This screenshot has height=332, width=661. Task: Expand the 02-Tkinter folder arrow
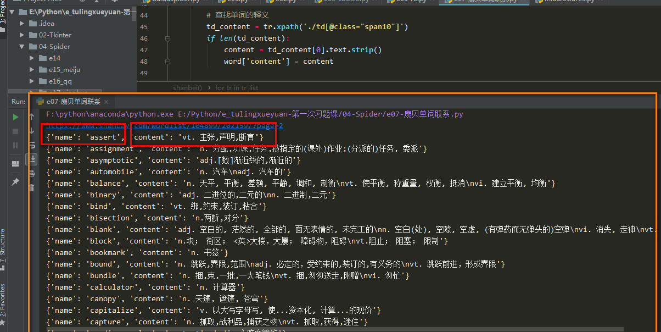click(x=22, y=35)
